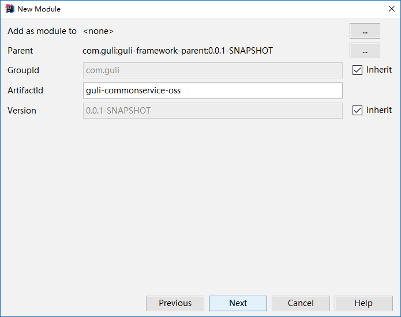
Task: Open Help for the New Module wizard
Action: [x=363, y=303]
